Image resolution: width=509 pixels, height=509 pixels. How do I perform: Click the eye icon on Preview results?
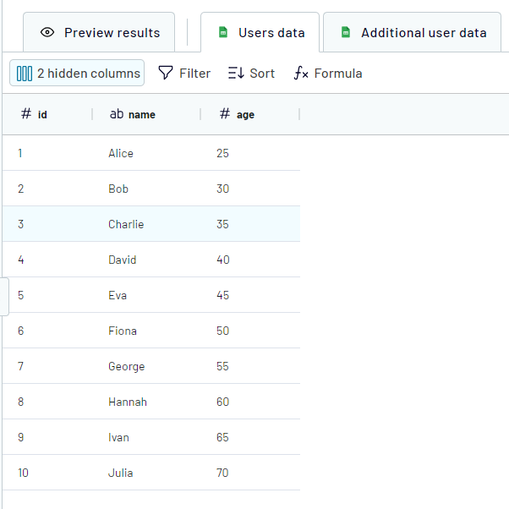coord(47,33)
